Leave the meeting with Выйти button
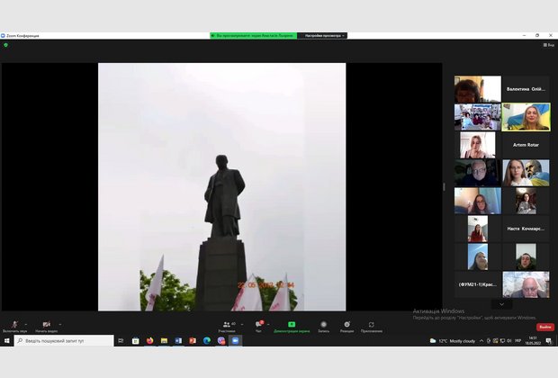 coord(545,327)
